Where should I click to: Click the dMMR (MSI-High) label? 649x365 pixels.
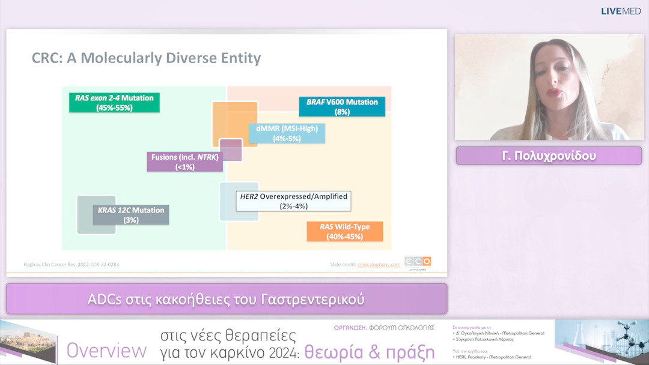point(287,133)
